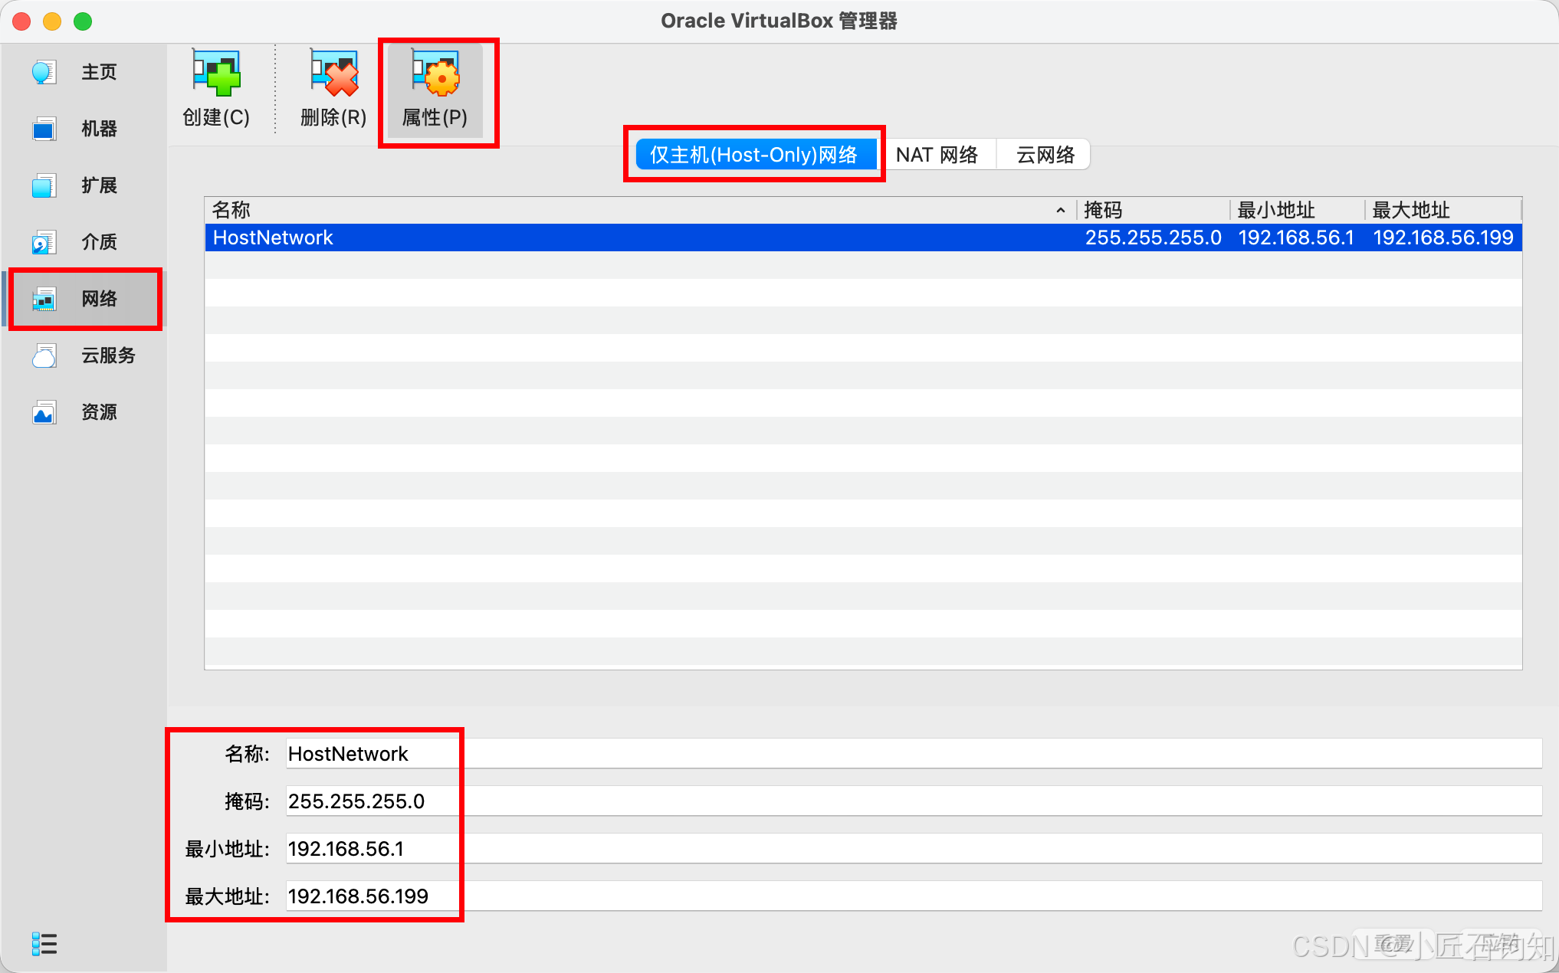
Task: Close the VirtualBox window with red button
Action: [21, 21]
